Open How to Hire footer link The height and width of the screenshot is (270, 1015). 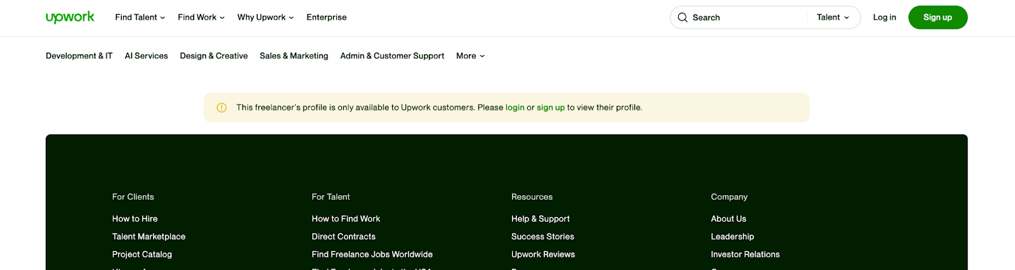tap(135, 219)
